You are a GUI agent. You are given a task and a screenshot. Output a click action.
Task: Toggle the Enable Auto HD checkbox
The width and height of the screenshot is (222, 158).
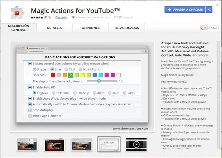pos(30,87)
